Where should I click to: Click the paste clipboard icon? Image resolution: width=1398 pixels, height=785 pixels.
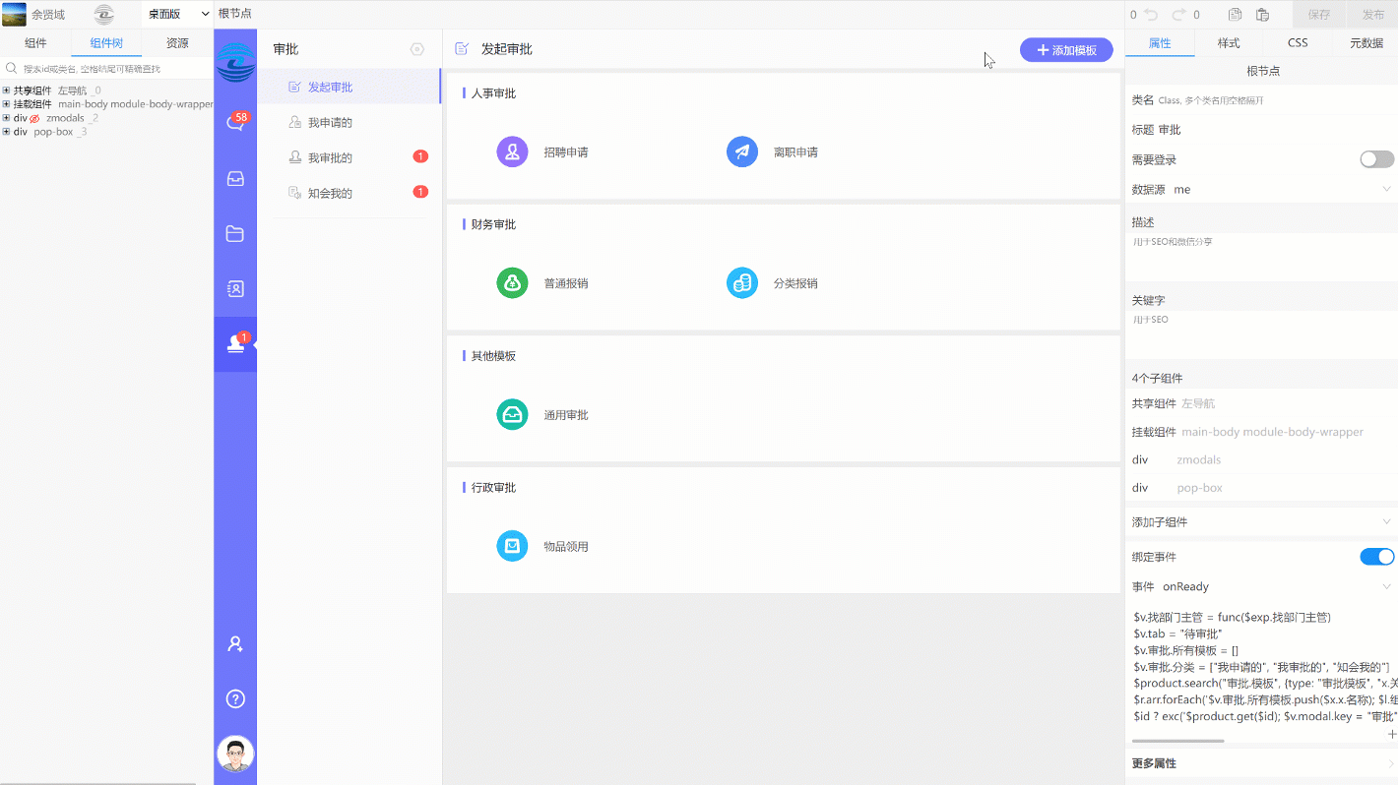[1262, 15]
